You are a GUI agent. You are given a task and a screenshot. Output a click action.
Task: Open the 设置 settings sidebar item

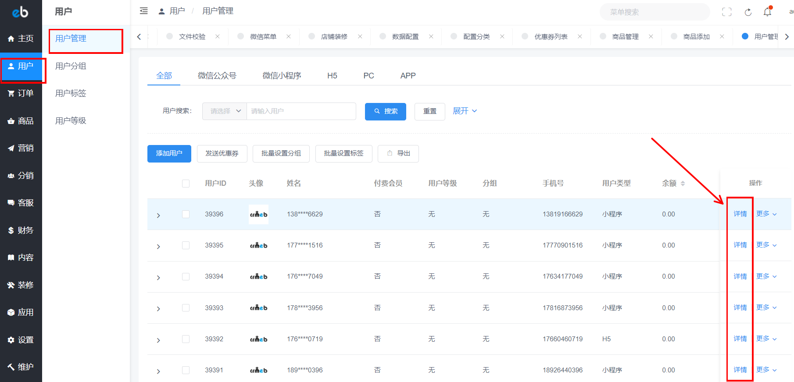pos(21,340)
